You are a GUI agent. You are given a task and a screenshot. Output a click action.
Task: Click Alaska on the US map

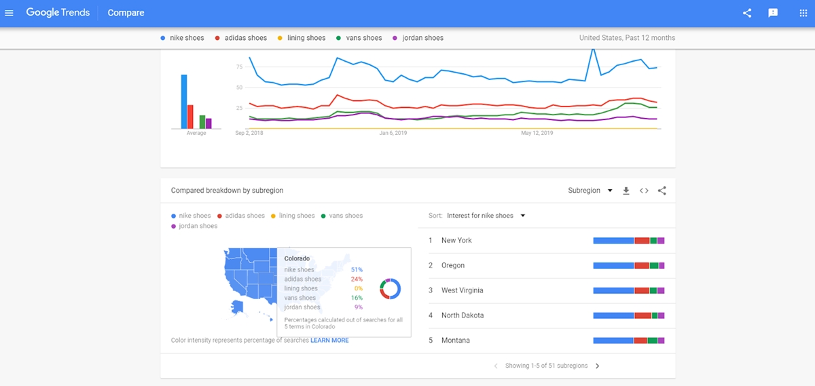pyautogui.click(x=237, y=307)
